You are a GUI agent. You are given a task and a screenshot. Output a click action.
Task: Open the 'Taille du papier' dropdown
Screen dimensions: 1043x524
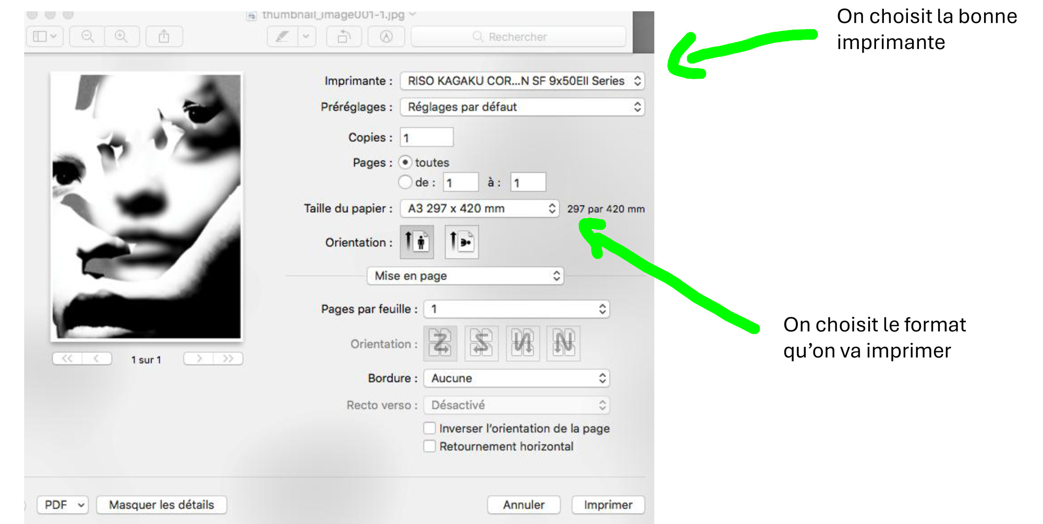tap(479, 208)
